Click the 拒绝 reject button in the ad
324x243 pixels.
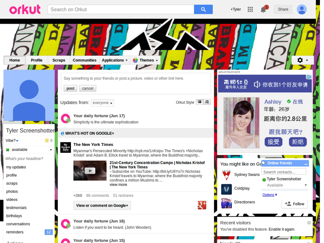click(x=297, y=142)
